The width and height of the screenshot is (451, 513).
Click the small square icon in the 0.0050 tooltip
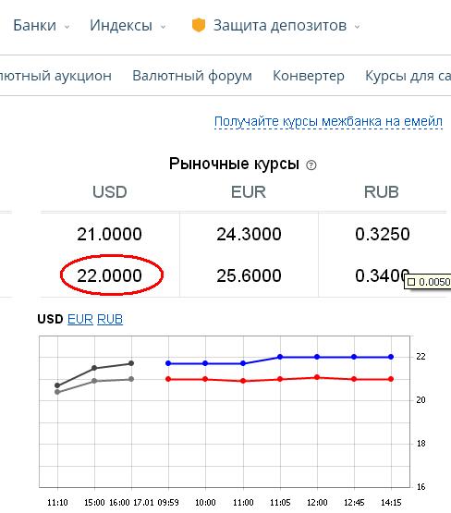coord(411,282)
